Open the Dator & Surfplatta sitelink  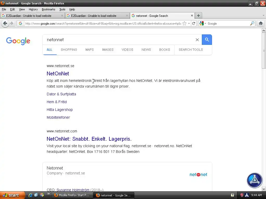tap(61, 94)
